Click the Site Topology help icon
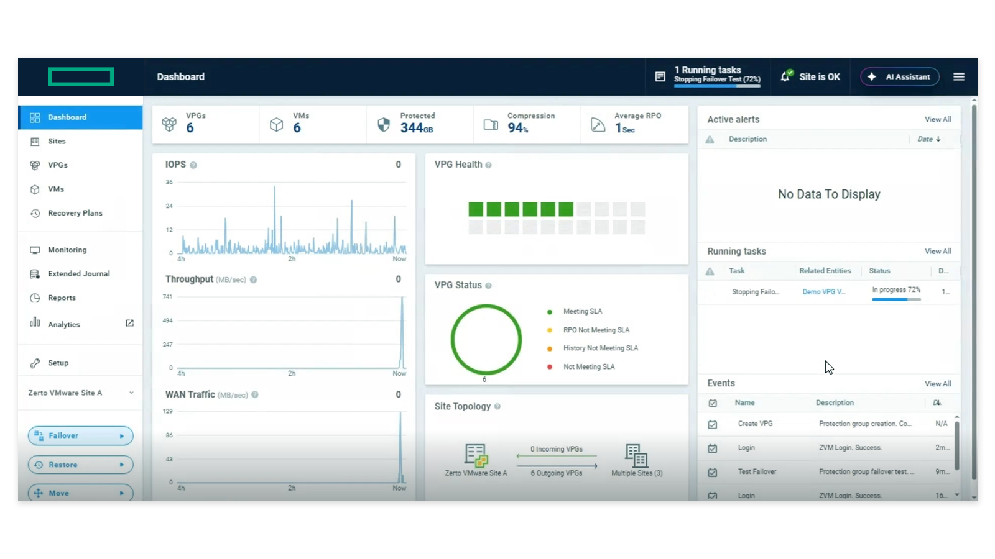 (497, 407)
